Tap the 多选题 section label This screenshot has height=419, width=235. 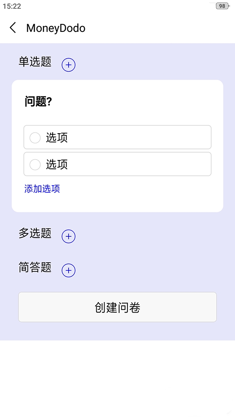click(35, 233)
